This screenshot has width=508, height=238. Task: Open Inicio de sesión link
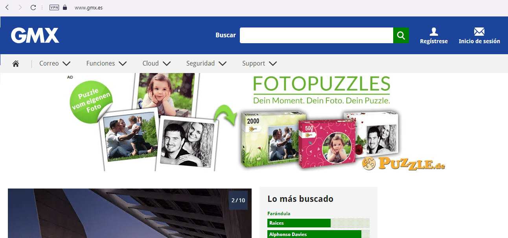[479, 41]
